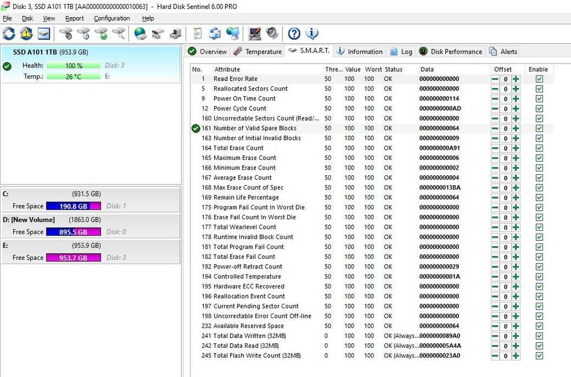Viewport: 571px width, 377px height.
Task: Click the Health 100 % bar
Action: point(74,66)
